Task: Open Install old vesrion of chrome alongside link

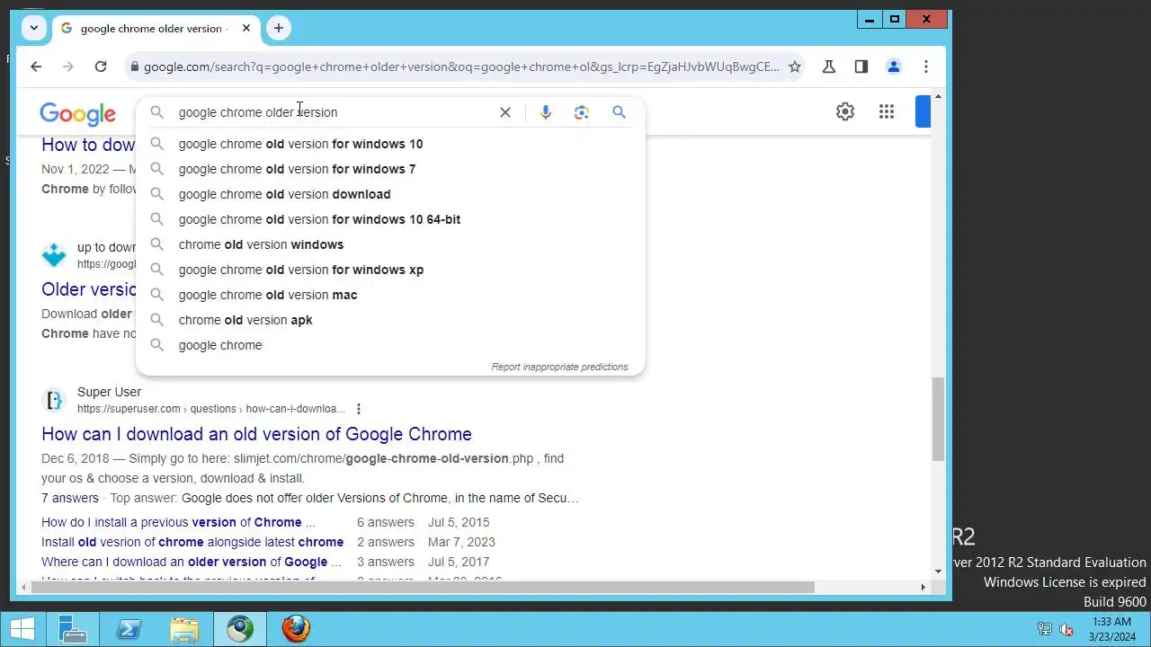Action: (x=192, y=542)
